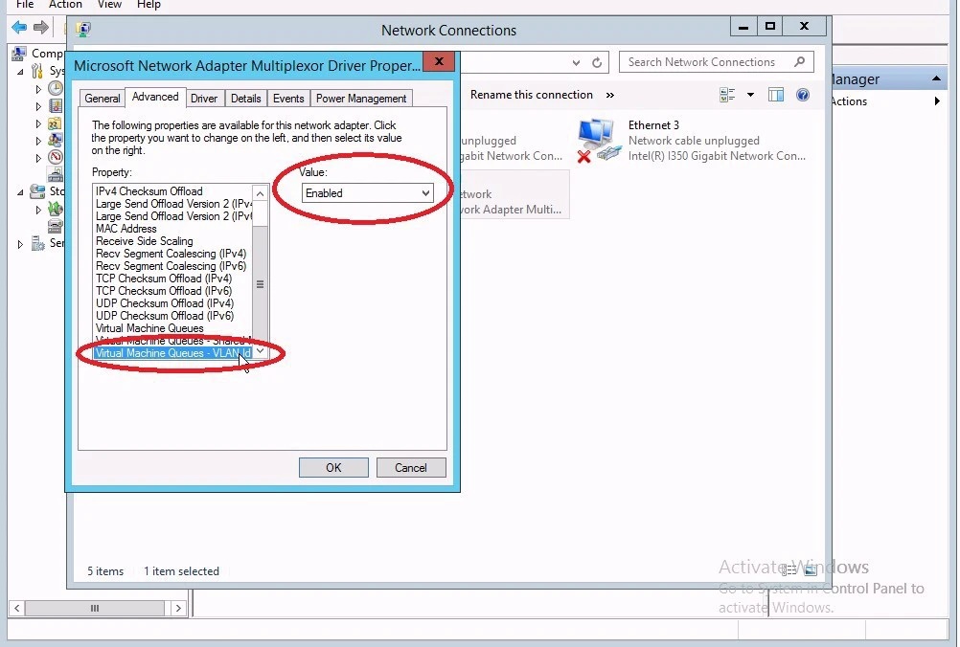
Task: Click the OK button
Action: coord(332,467)
